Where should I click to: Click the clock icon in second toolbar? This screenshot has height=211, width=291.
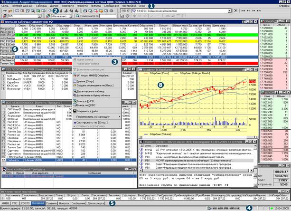[128, 16]
